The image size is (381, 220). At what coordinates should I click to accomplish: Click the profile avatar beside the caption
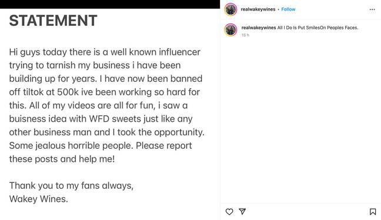coord(230,30)
